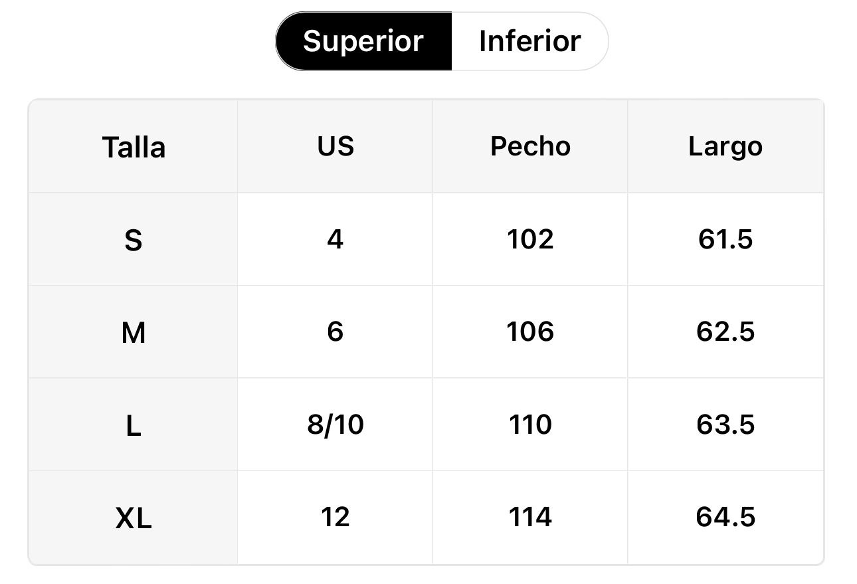The image size is (857, 584).
Task: Select the Superior tab
Action: point(363,41)
